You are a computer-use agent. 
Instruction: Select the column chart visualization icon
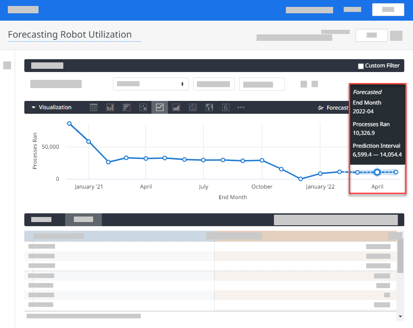point(110,107)
